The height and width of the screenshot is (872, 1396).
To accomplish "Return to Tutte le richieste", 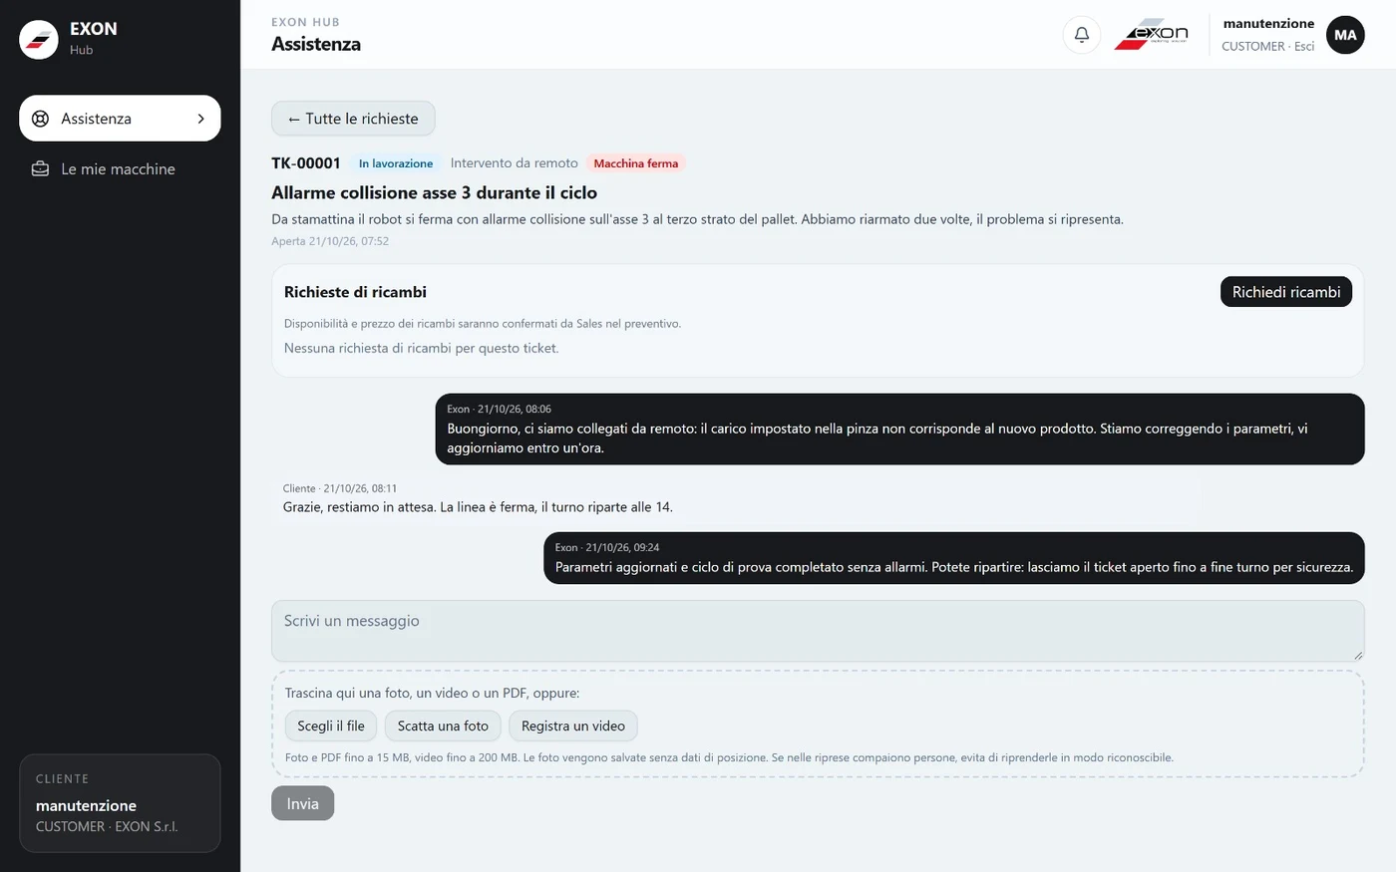I will pyautogui.click(x=353, y=119).
